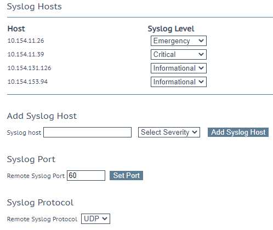Image resolution: width=273 pixels, height=230 pixels.
Task: Select host entry 10.154.153.94
Action: pyautogui.click(x=27, y=82)
